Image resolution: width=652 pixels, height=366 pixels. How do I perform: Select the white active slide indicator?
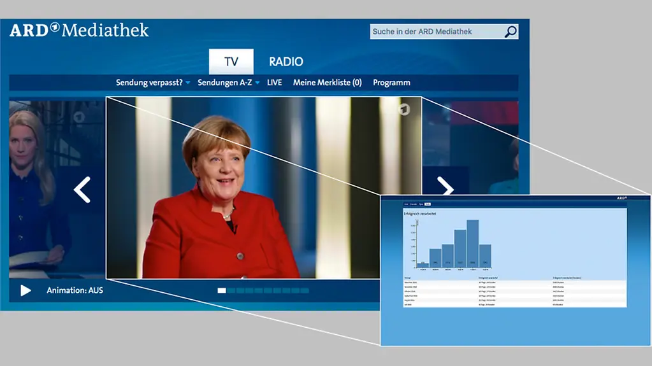coord(222,290)
